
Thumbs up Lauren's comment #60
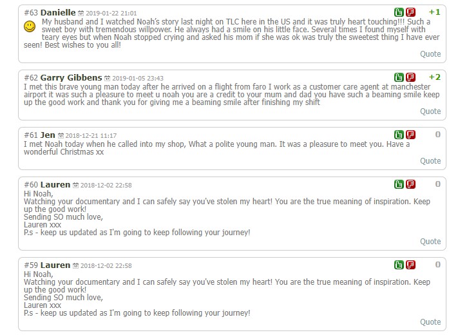[399, 184]
